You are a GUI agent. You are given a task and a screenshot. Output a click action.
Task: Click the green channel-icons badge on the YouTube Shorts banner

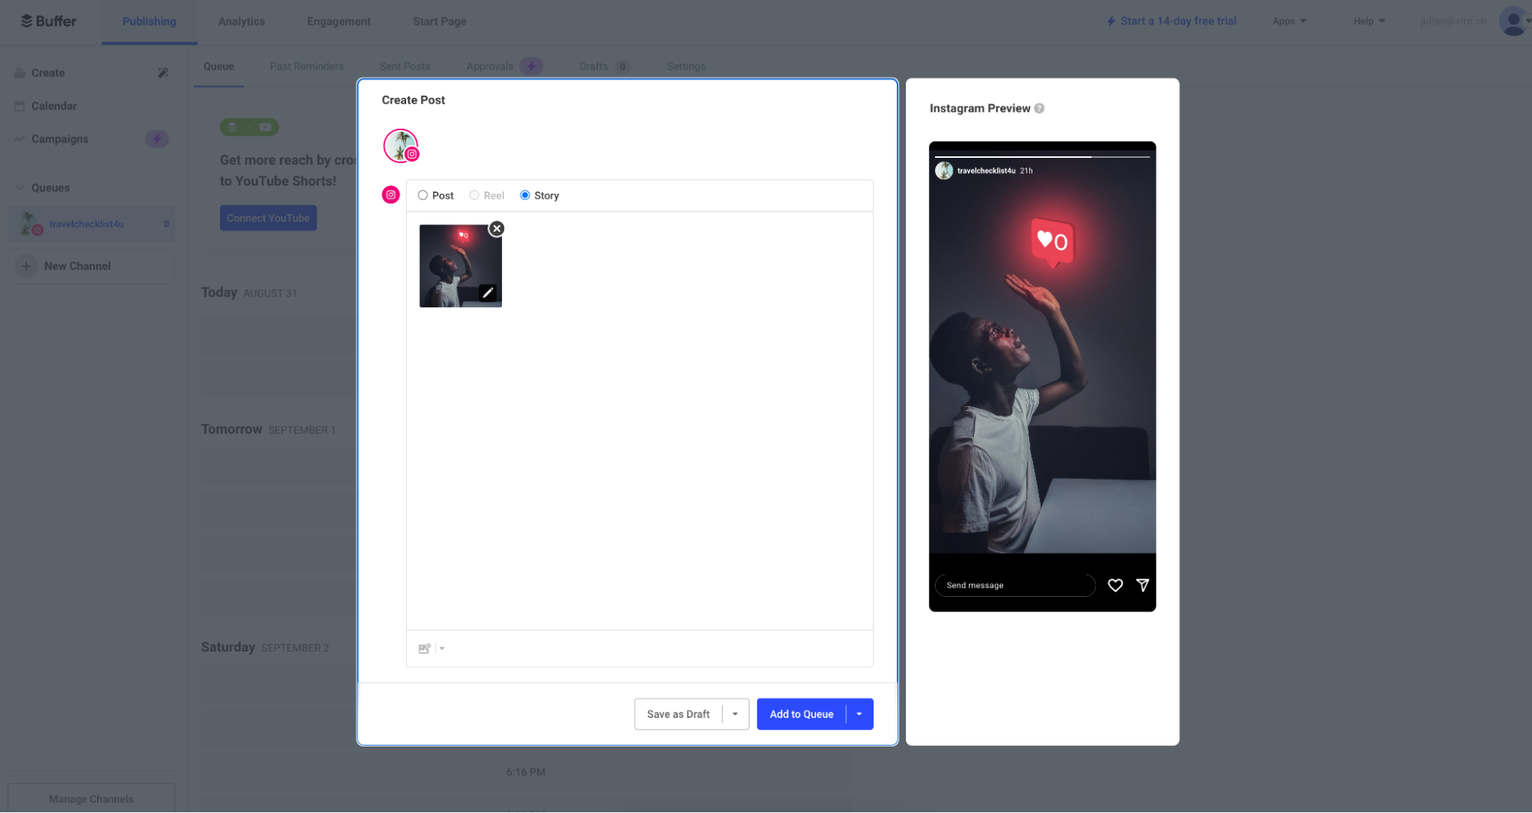coord(249,127)
